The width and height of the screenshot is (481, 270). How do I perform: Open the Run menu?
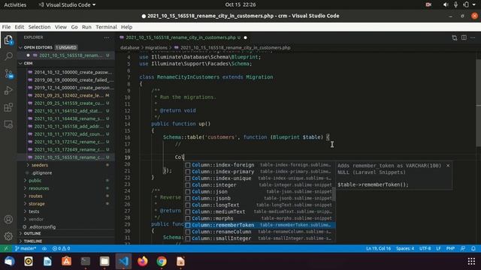(x=86, y=27)
